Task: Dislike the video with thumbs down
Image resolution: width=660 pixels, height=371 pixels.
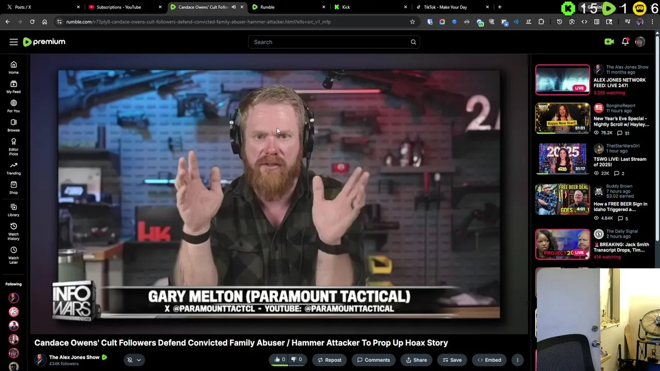Action: tap(296, 360)
